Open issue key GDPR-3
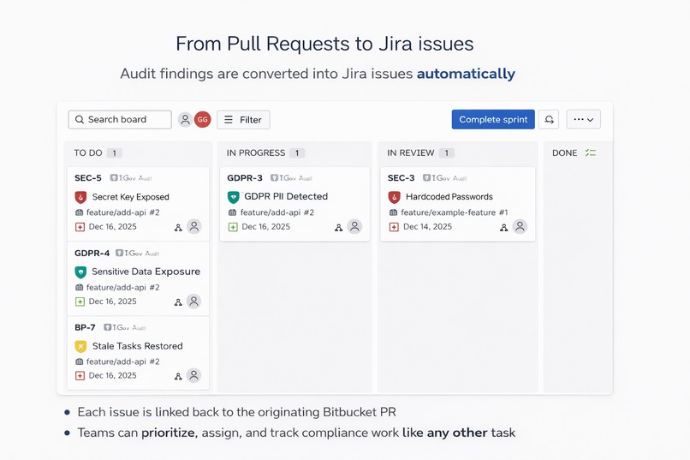 click(x=245, y=178)
